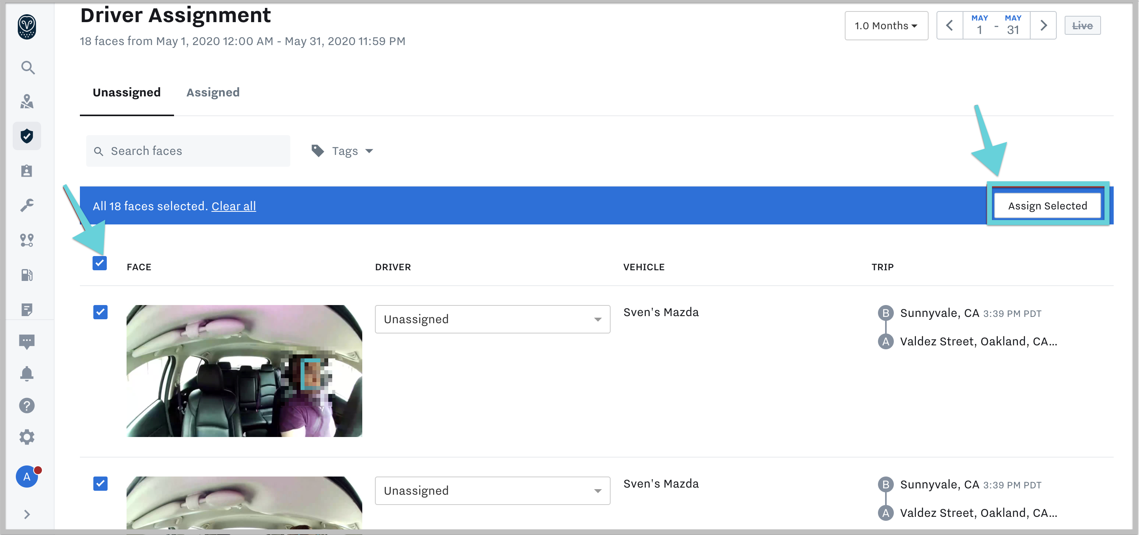Click the DRIVER column header
This screenshot has width=1139, height=535.
coord(393,267)
